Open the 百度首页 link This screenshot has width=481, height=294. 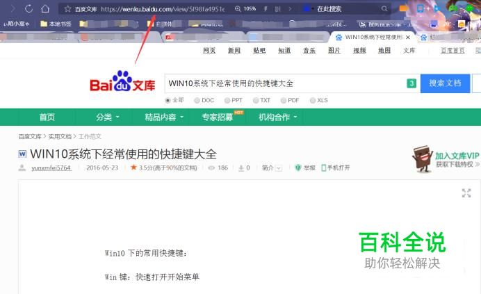click(x=453, y=50)
